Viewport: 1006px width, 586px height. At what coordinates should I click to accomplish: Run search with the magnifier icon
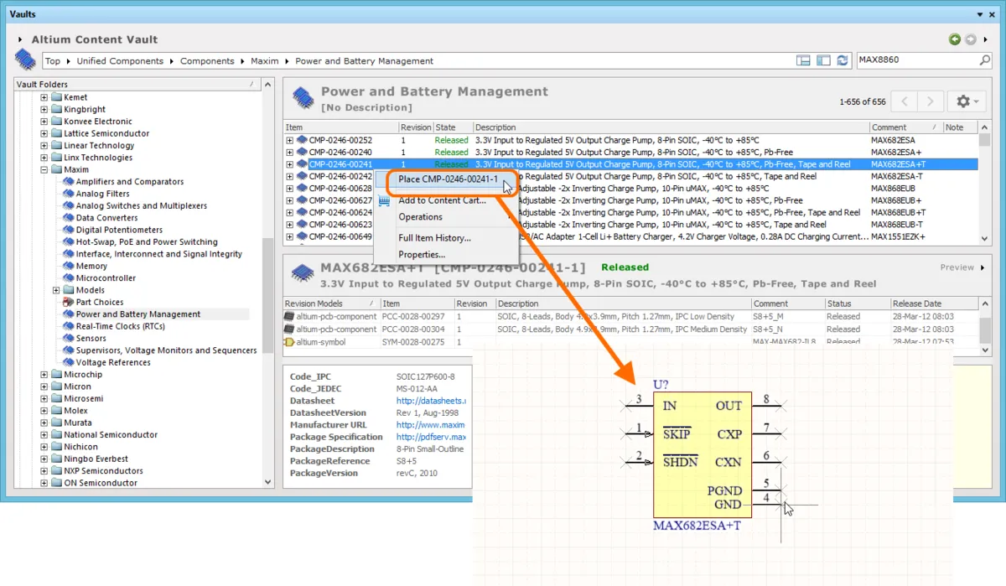pos(985,60)
